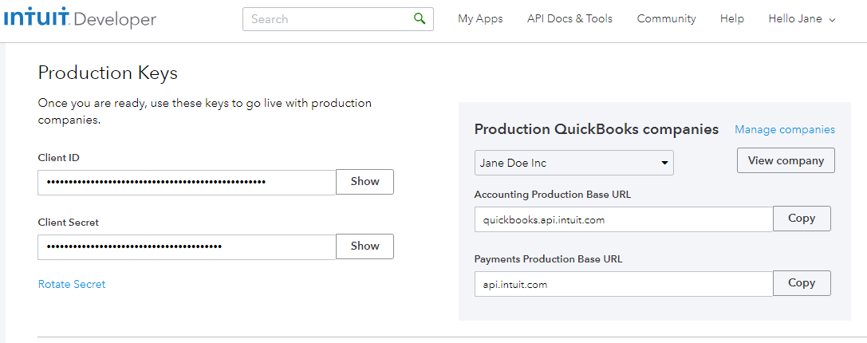Click the Intuit Developer logo

pos(81,19)
